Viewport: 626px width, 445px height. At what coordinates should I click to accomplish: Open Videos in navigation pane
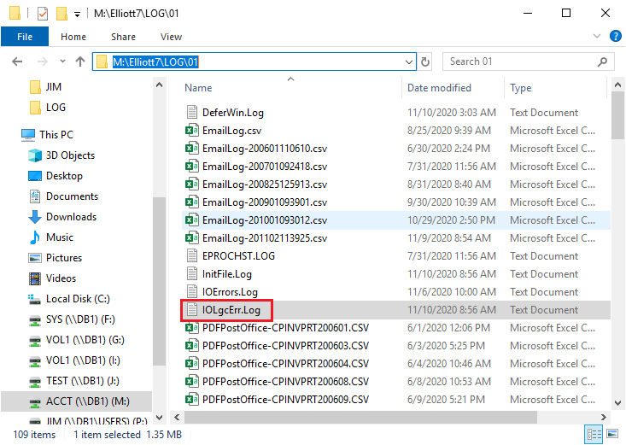point(52,278)
